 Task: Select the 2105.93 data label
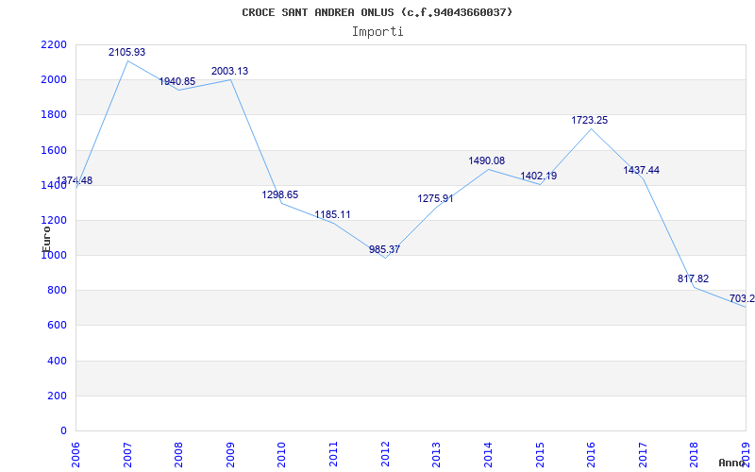pos(126,52)
